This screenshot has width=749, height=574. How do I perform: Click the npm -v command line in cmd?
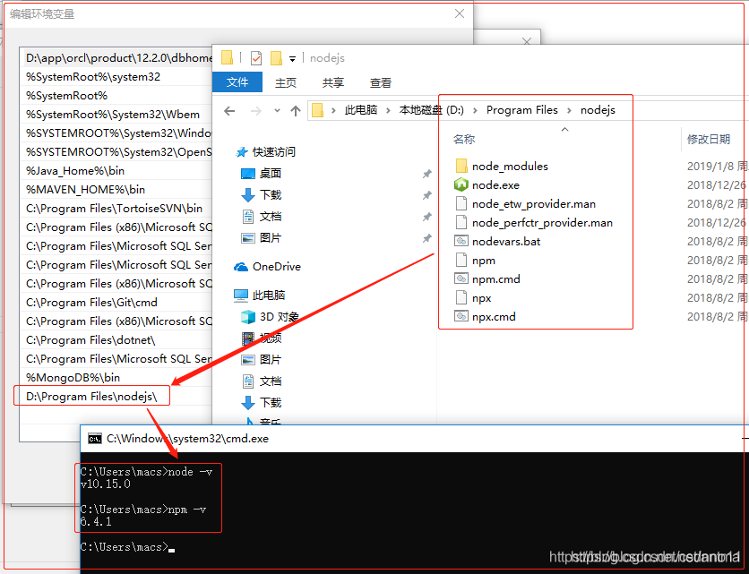pyautogui.click(x=143, y=510)
